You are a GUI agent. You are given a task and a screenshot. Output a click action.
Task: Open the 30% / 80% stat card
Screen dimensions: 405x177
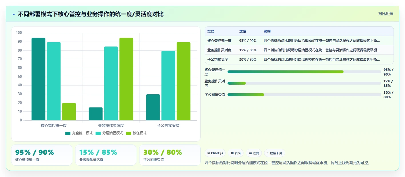point(170,155)
